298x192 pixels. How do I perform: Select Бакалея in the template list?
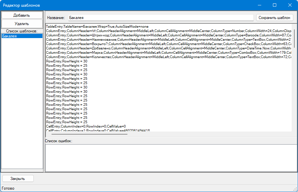coord(22,36)
